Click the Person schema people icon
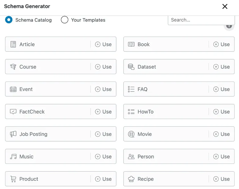Screen dimensions: 239x189 click(131, 157)
